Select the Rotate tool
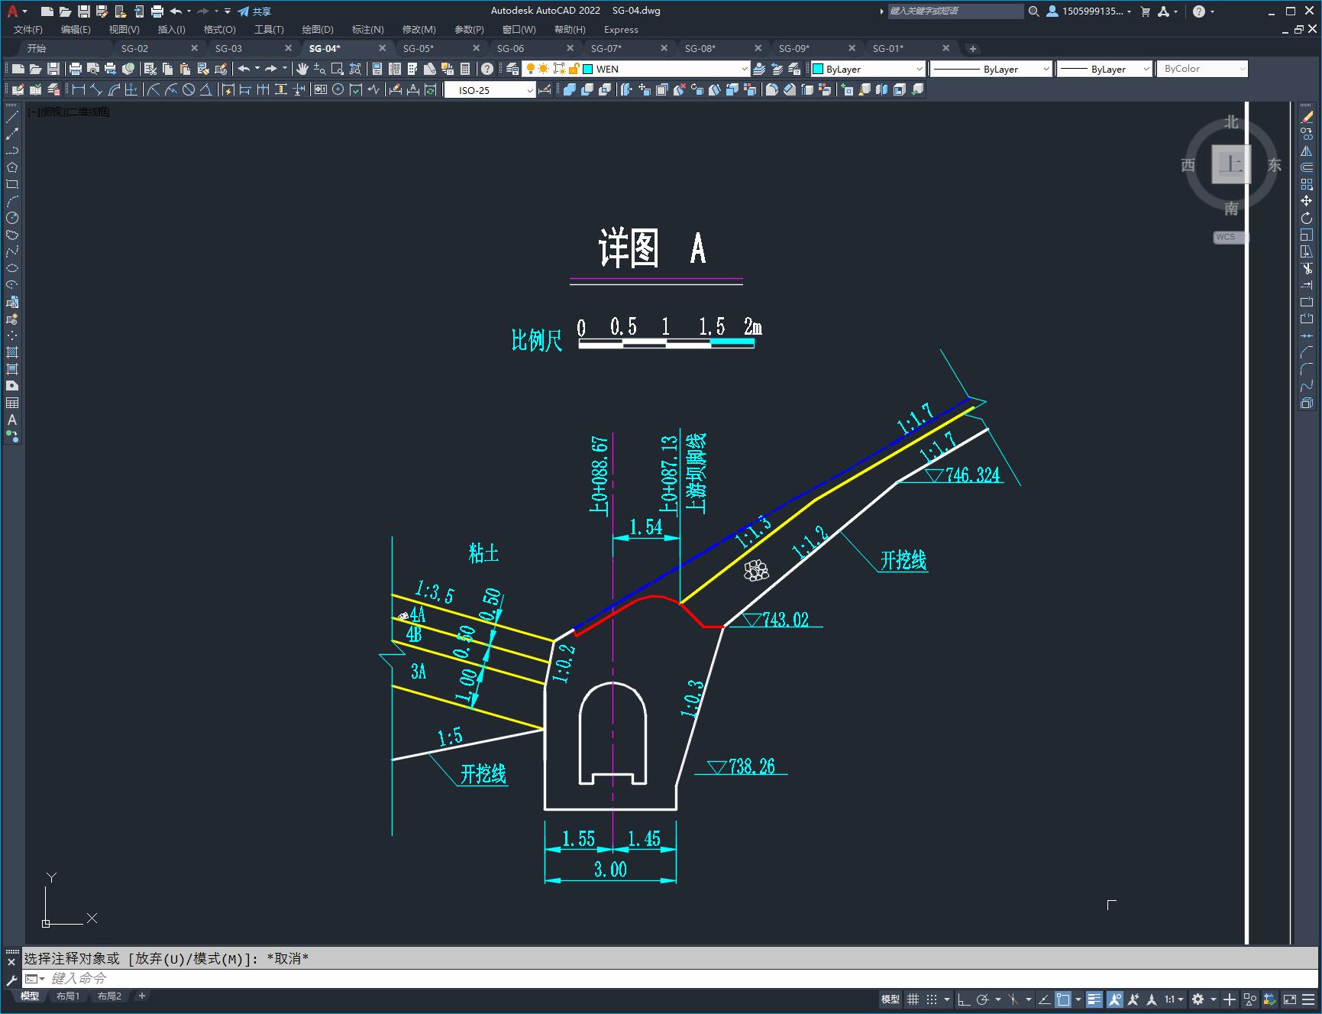 (x=1307, y=219)
